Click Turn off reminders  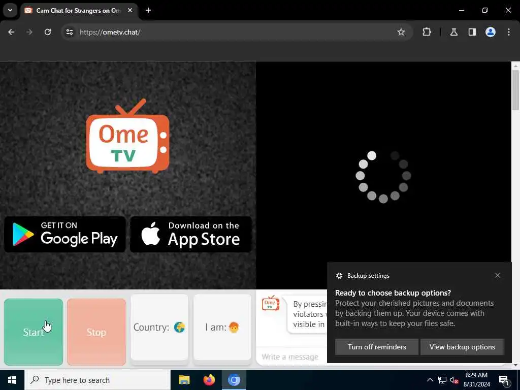click(x=377, y=347)
